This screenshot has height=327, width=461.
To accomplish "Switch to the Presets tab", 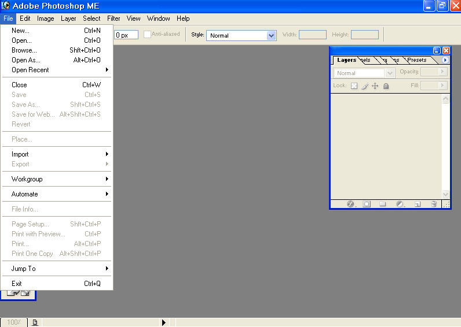I will 417,60.
